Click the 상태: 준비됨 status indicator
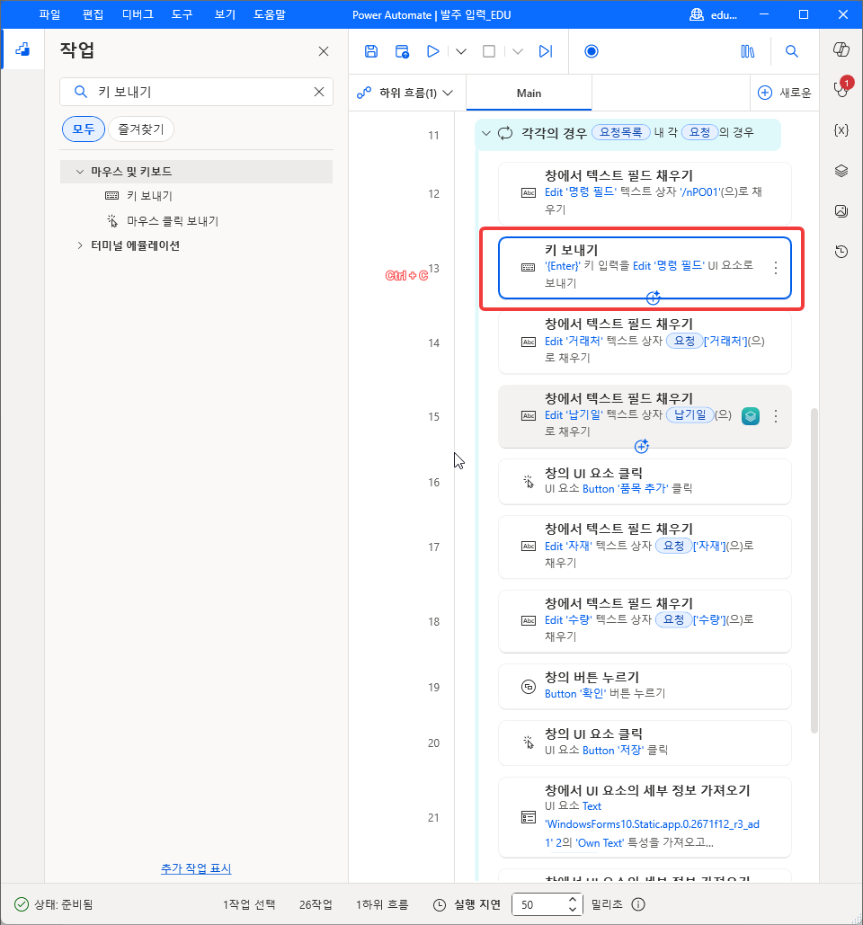863x925 pixels. click(x=54, y=904)
